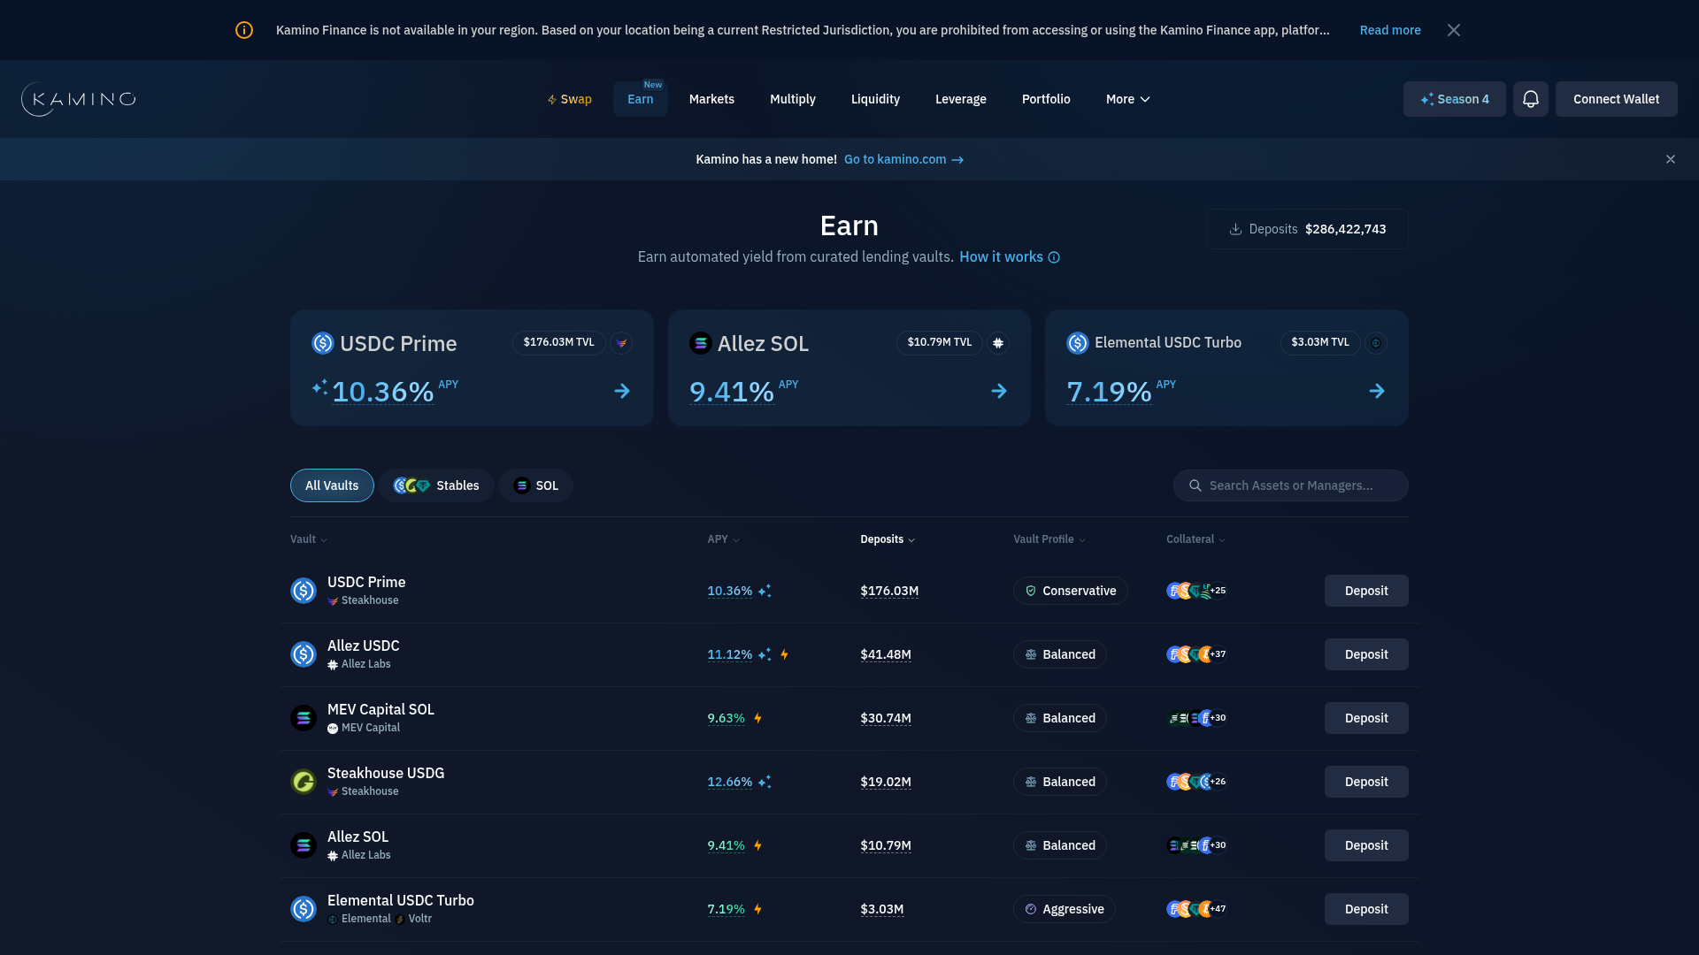Expand the More menu
1699x955 pixels.
point(1128,99)
